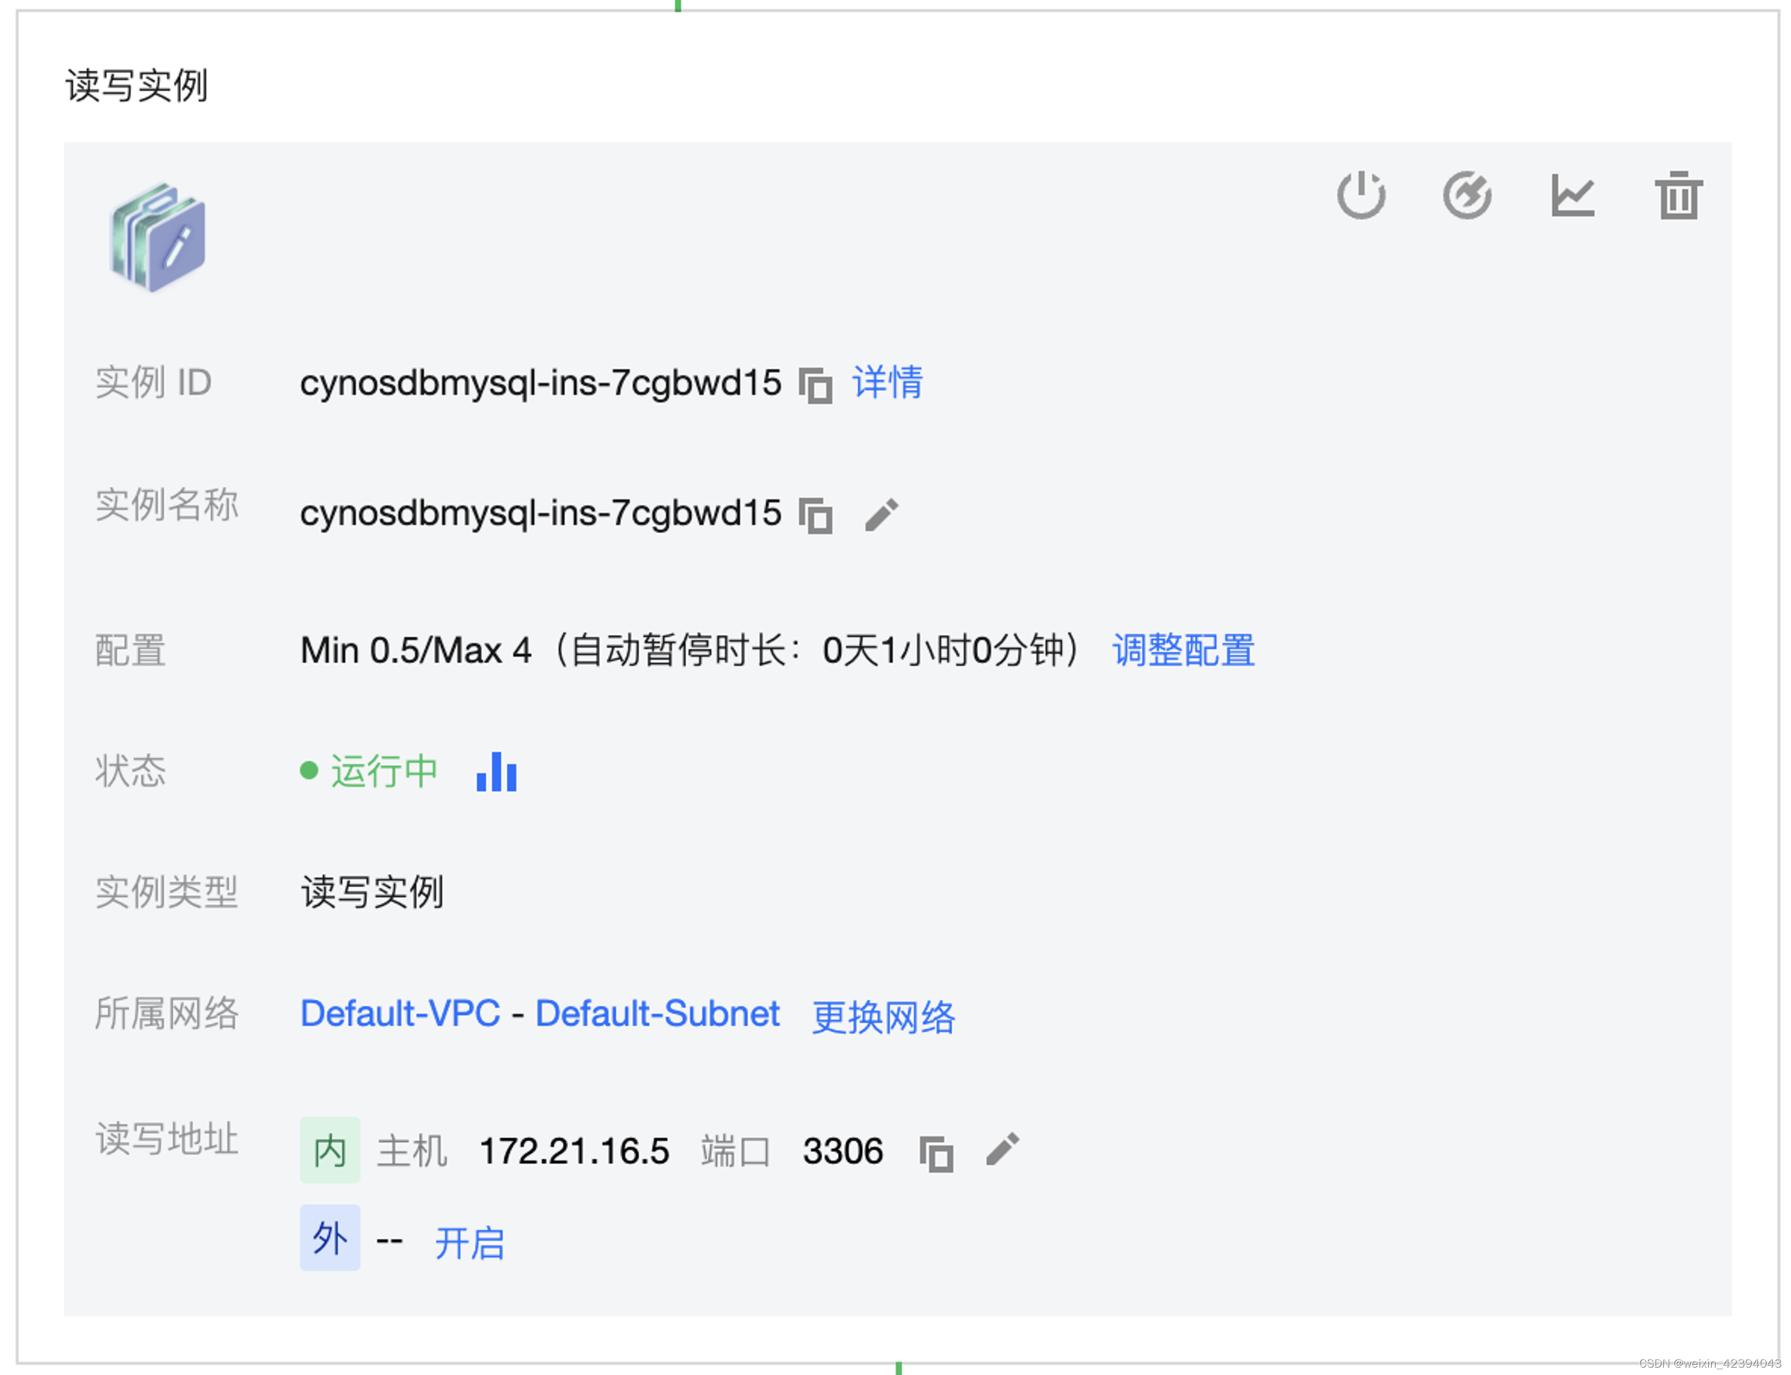Image resolution: width=1791 pixels, height=1375 pixels.
Task: Click the 主机 host label
Action: click(412, 1151)
